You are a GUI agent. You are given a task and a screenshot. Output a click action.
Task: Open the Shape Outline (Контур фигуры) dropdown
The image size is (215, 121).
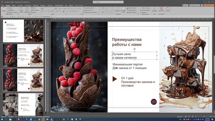(132, 10)
